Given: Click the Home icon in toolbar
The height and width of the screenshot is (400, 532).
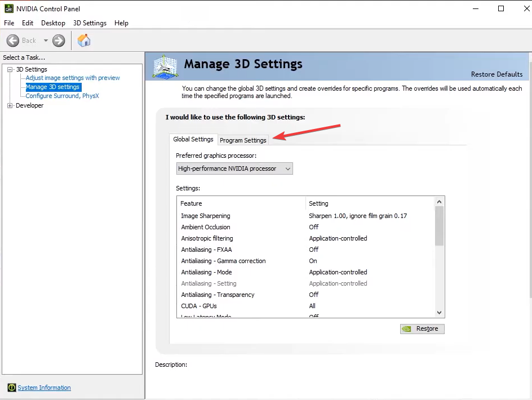Looking at the screenshot, I should 84,41.
